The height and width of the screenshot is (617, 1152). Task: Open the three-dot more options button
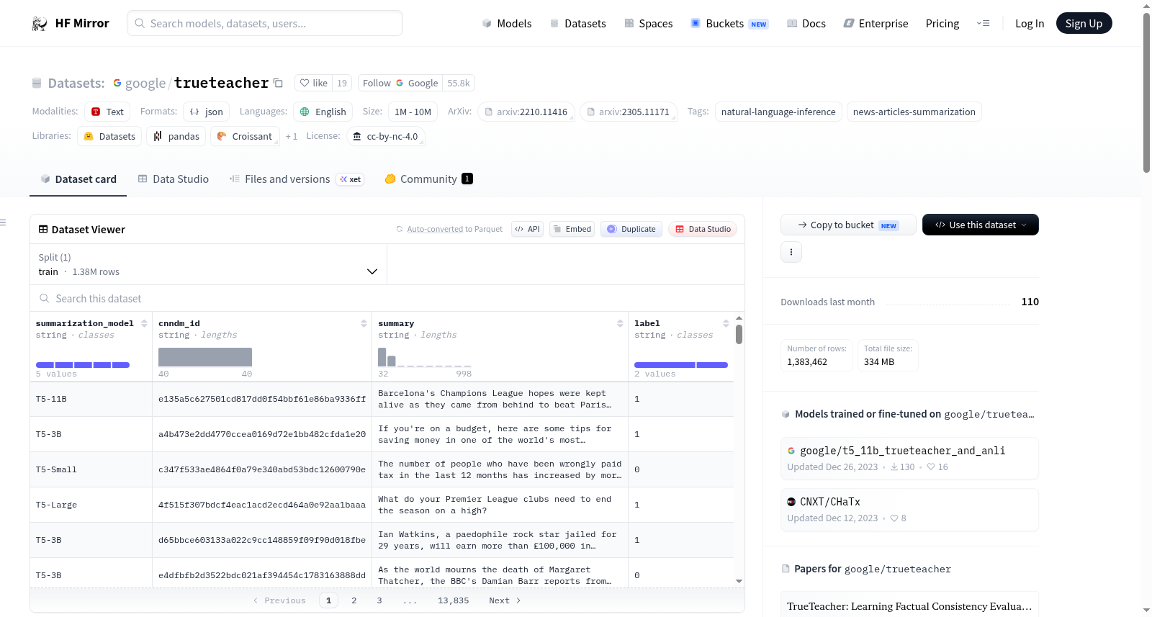pos(791,252)
